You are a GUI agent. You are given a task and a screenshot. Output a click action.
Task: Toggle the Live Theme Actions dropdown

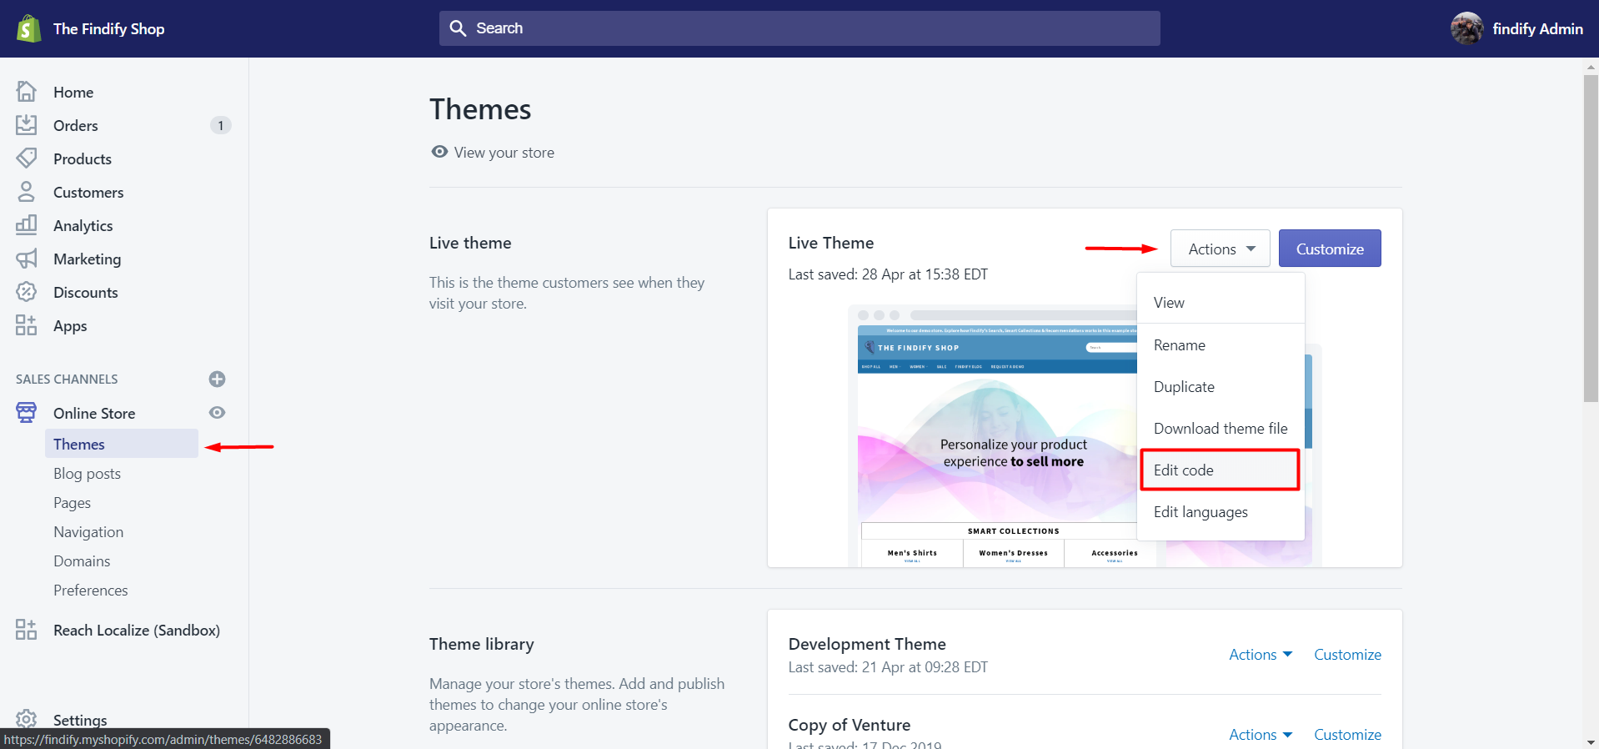(x=1220, y=249)
